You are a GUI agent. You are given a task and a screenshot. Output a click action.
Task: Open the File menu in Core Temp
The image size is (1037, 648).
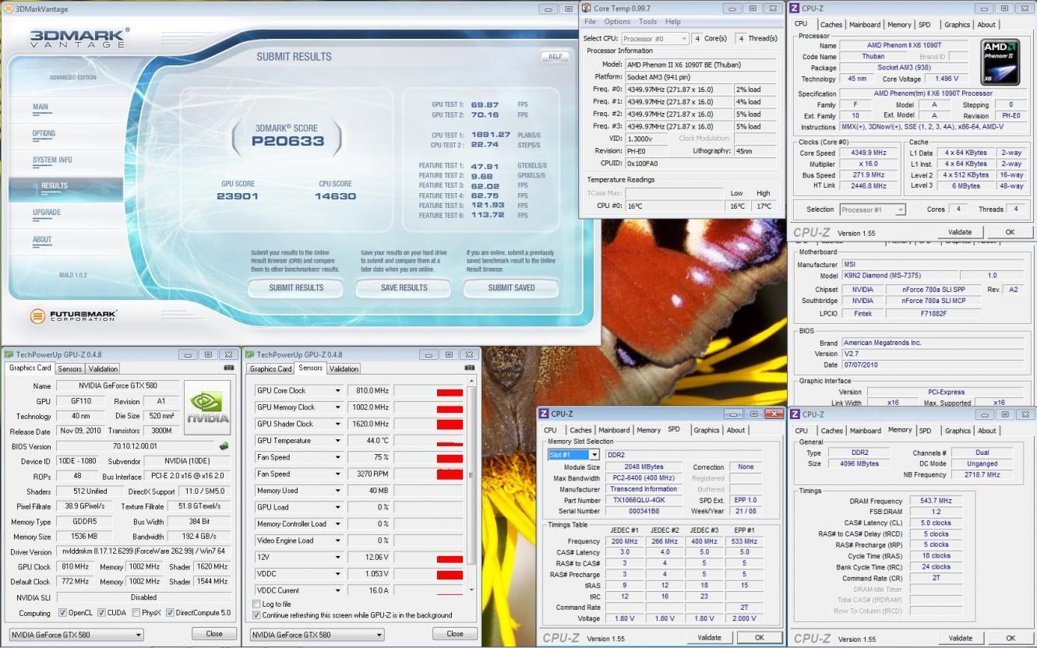tap(590, 22)
